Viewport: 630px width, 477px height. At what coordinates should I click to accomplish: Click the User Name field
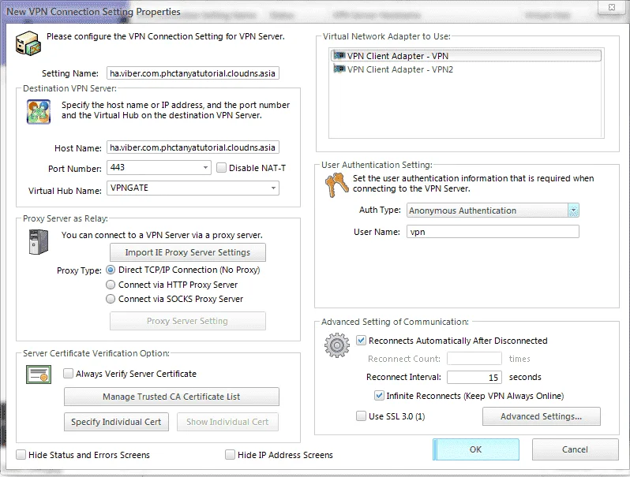coord(493,232)
